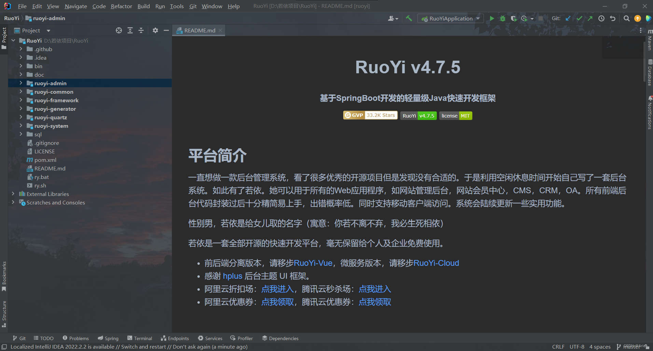Open the Window menu
Viewport: 653px width, 351px height.
tap(212, 6)
